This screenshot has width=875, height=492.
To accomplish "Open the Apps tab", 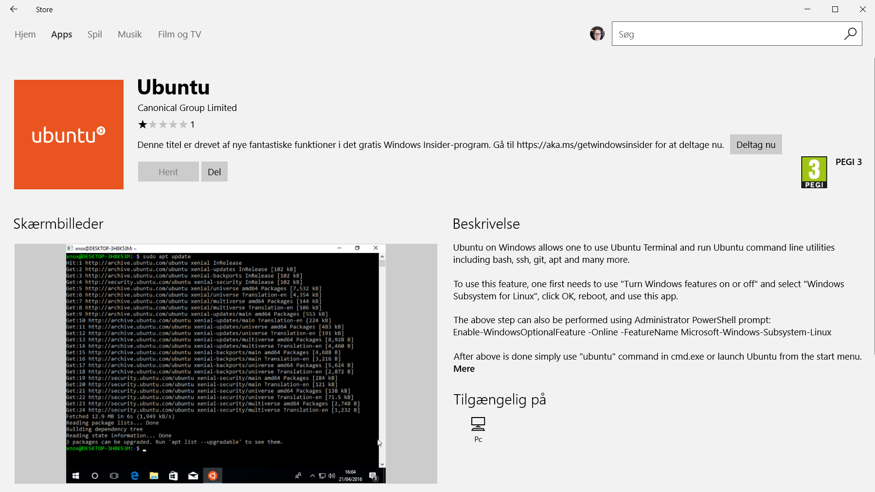I will pos(62,35).
